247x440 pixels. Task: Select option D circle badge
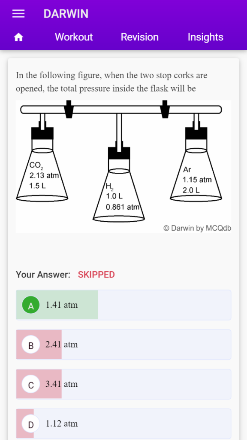point(31,424)
